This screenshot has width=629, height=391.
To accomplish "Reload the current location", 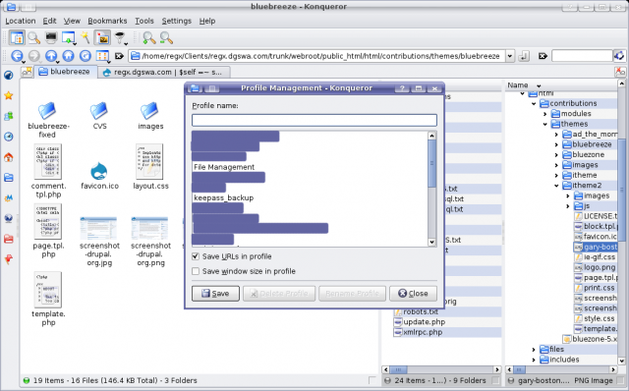I will tap(86, 56).
